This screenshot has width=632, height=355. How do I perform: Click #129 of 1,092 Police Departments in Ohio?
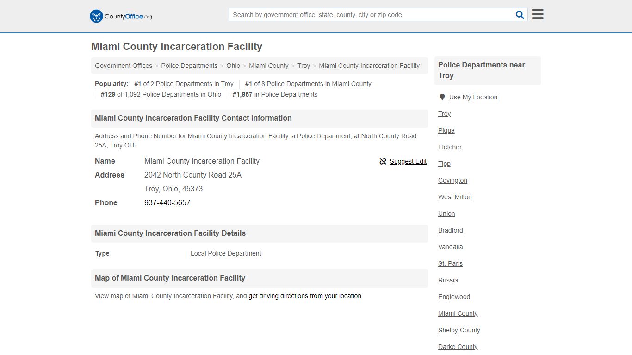161,94
